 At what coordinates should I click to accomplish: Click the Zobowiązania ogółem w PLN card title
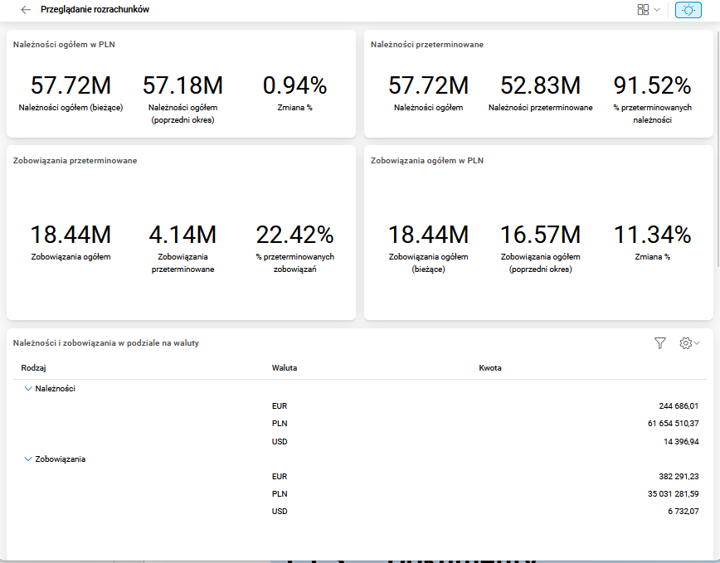point(427,161)
